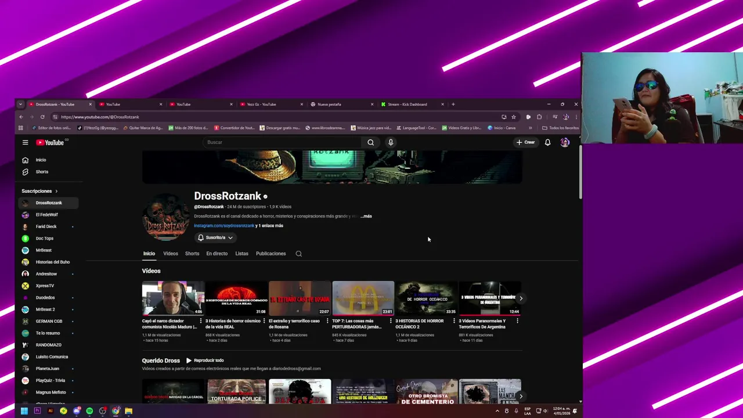Screen dimensions: 743x418
Task: Open taskbar volume control
Action: [x=545, y=411]
